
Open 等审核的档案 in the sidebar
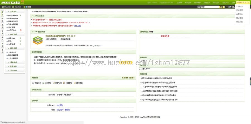pyautogui.click(x=13, y=21)
